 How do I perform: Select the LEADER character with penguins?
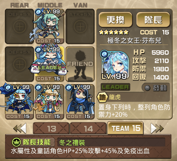click(50, 64)
